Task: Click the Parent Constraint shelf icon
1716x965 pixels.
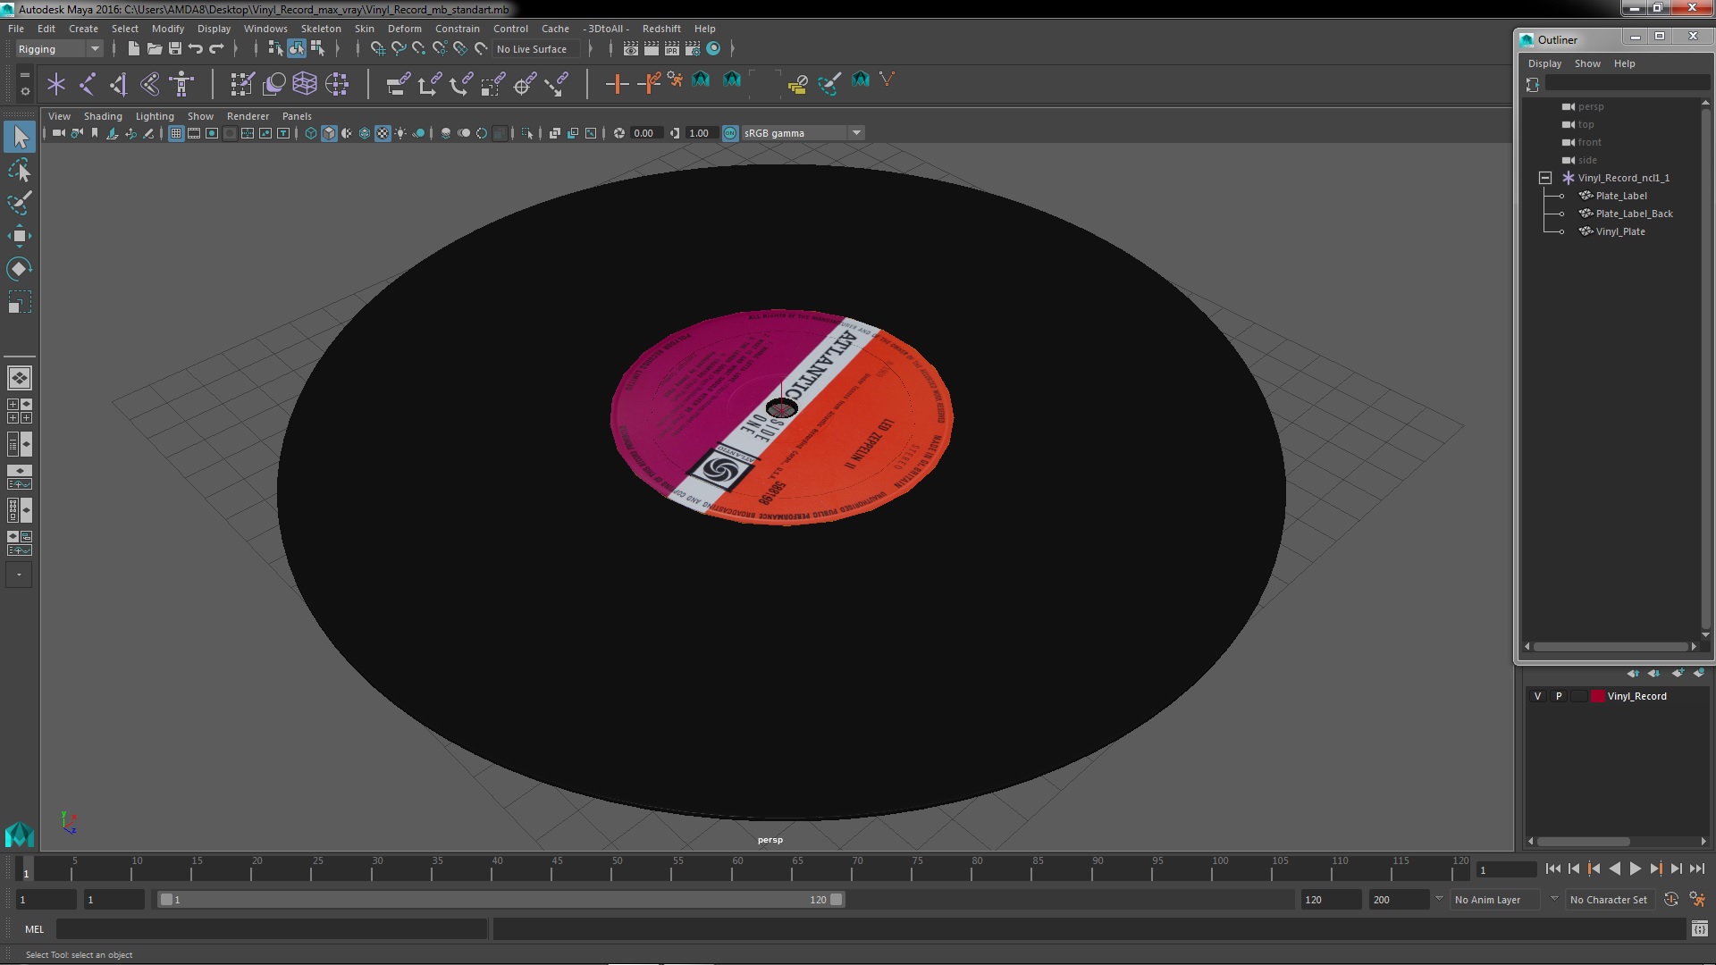Action: (x=398, y=84)
